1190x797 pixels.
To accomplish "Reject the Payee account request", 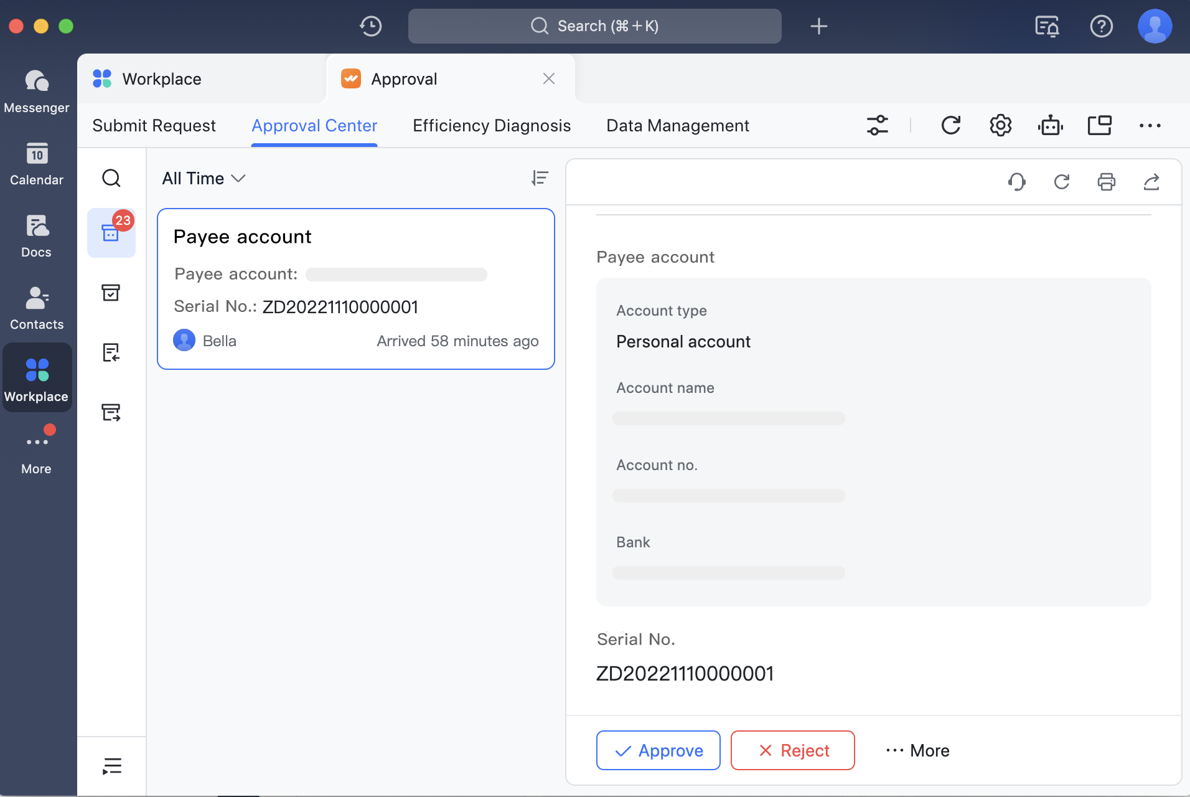I will click(792, 750).
